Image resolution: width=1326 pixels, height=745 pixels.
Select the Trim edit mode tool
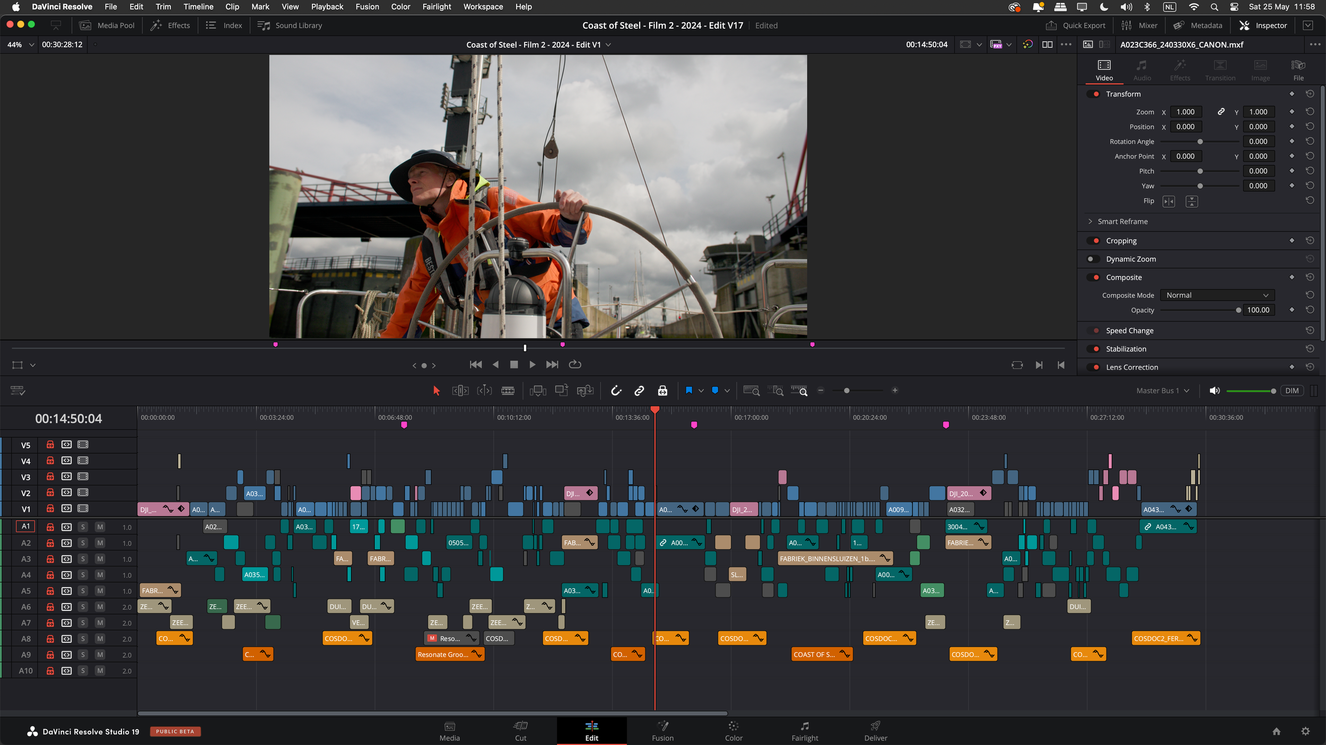click(x=460, y=391)
